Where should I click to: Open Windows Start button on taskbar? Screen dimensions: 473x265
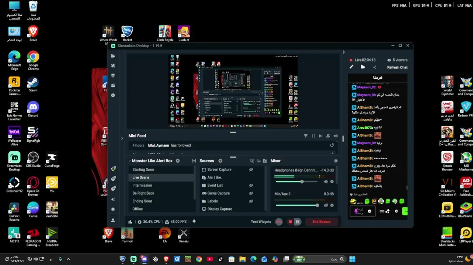pyautogui.click(x=352, y=259)
